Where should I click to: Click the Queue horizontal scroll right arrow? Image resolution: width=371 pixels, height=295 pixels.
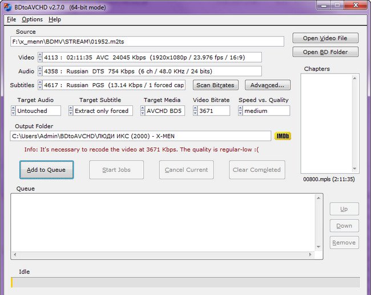(310, 255)
